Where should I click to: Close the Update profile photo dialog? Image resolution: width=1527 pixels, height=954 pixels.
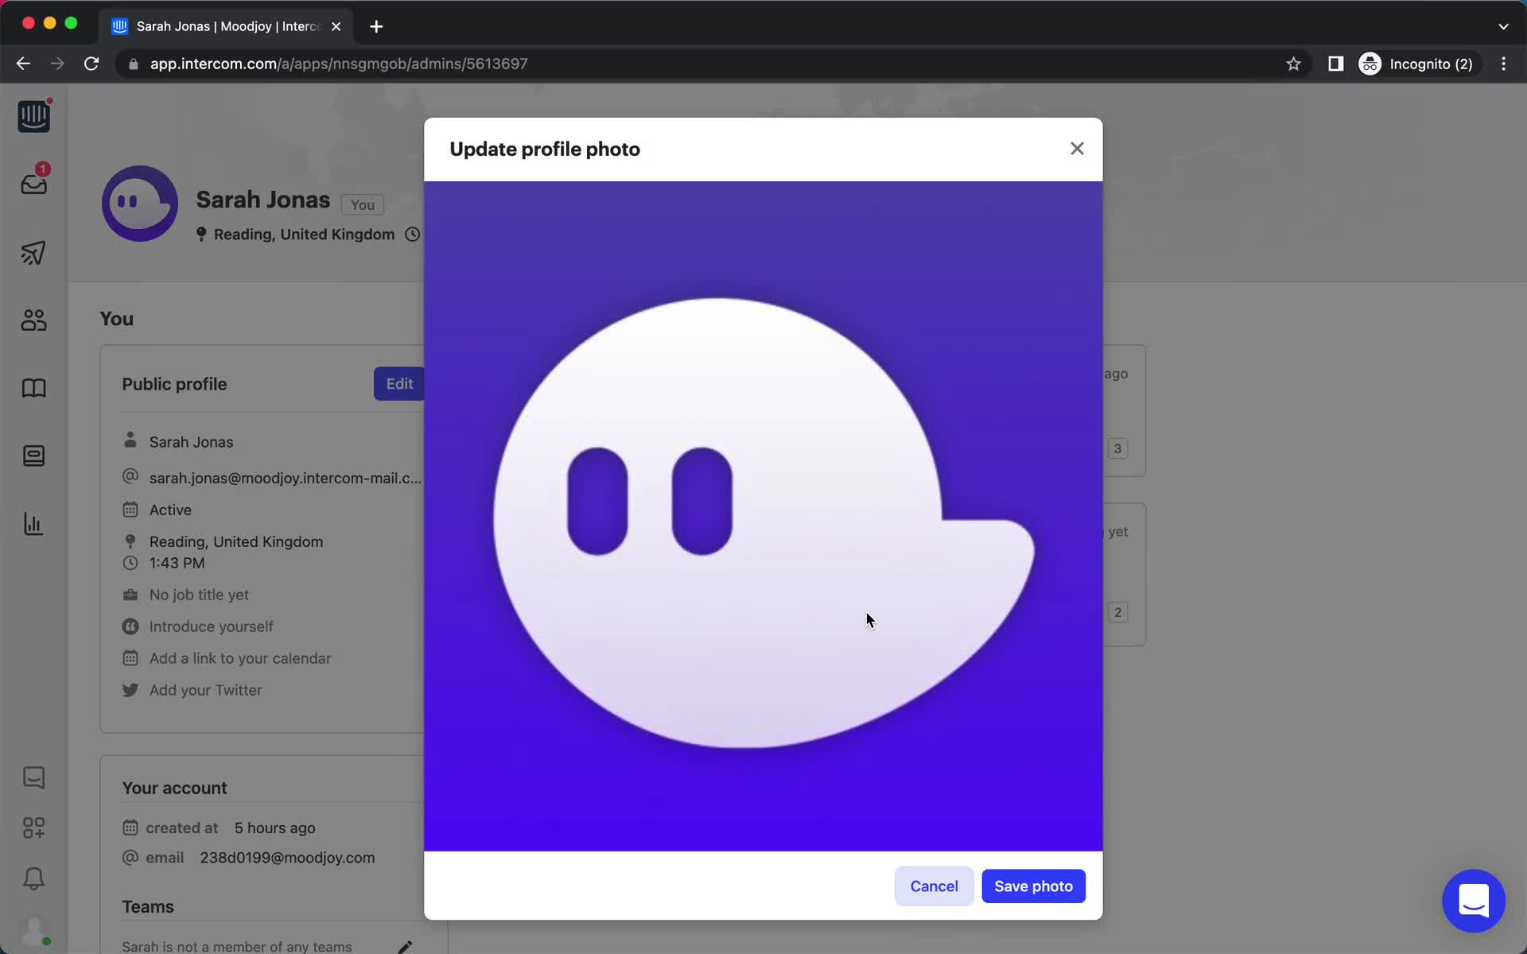1076,149
